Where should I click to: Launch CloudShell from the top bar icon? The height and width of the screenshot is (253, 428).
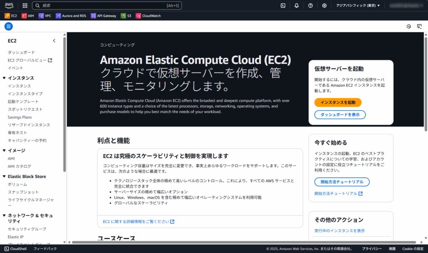pyautogui.click(x=283, y=5)
